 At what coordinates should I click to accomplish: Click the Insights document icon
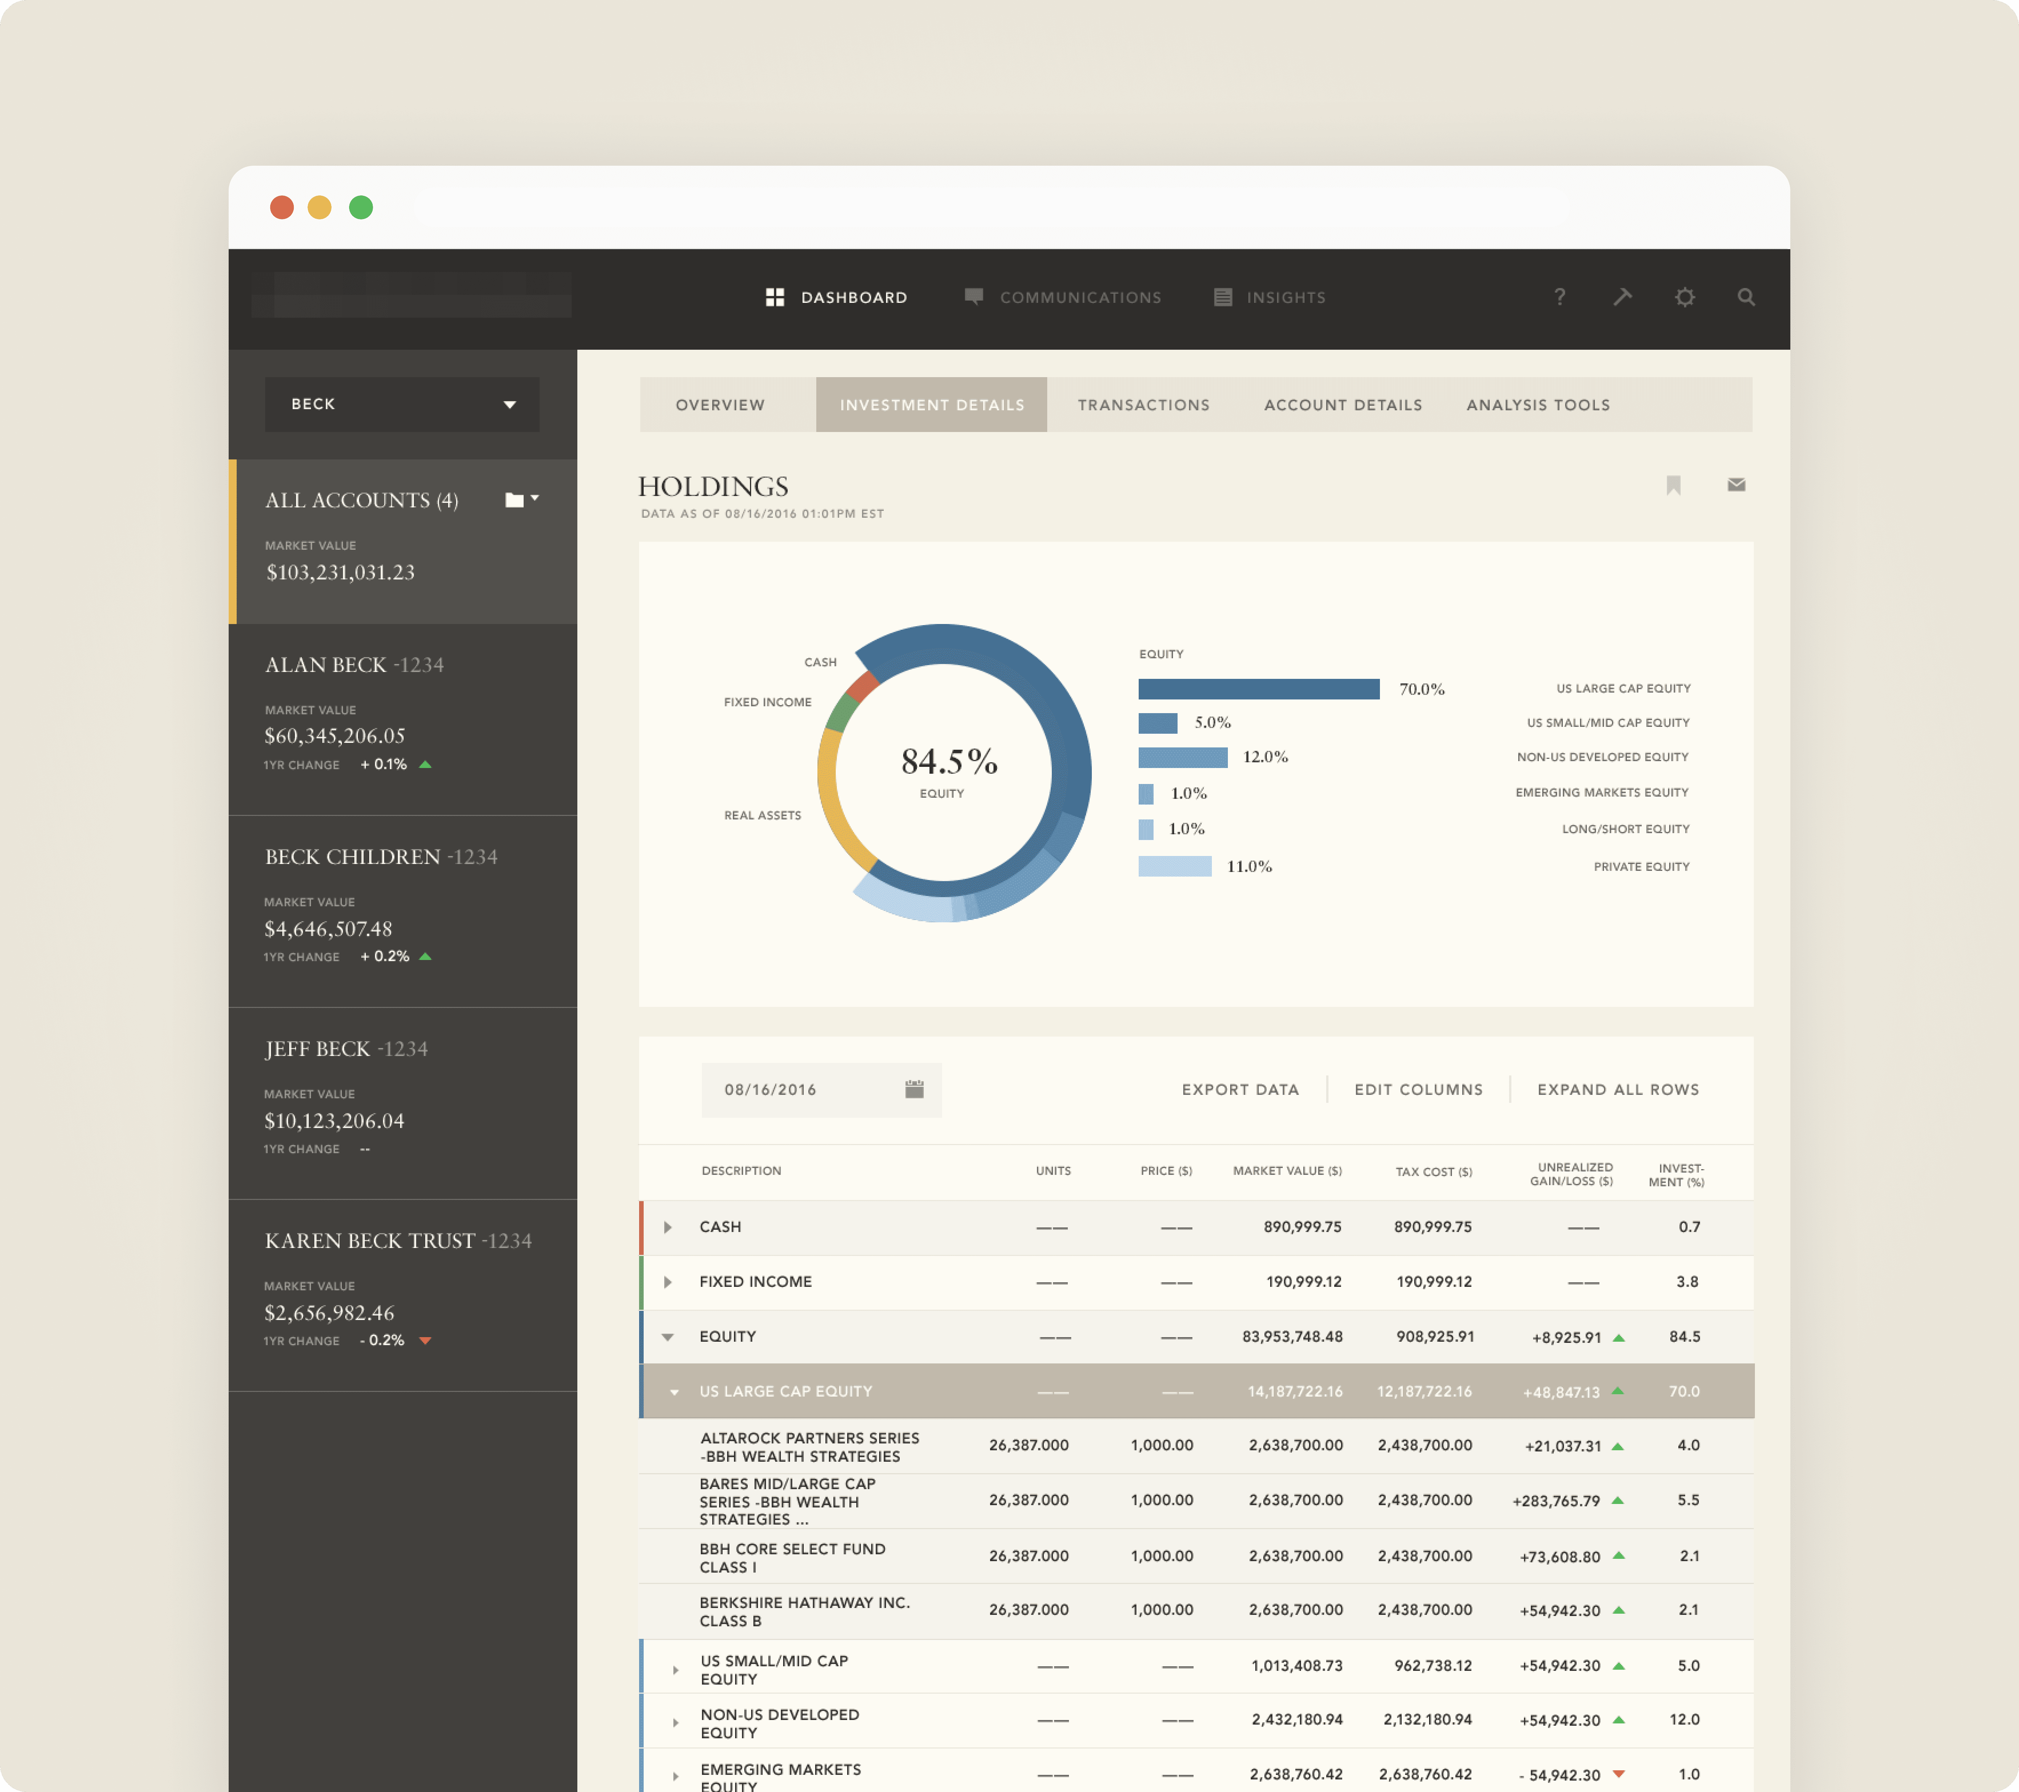[1223, 297]
